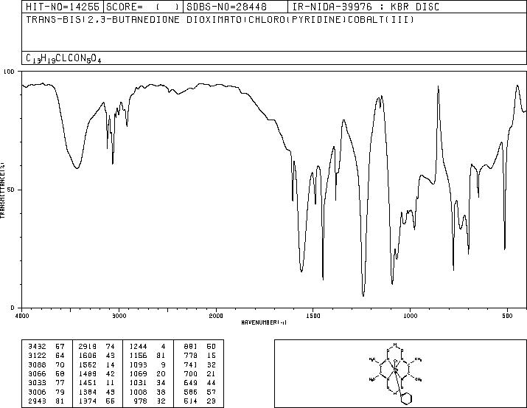Click the 700 peak table entry
Viewport: 527px width, 408px height.
[200, 373]
